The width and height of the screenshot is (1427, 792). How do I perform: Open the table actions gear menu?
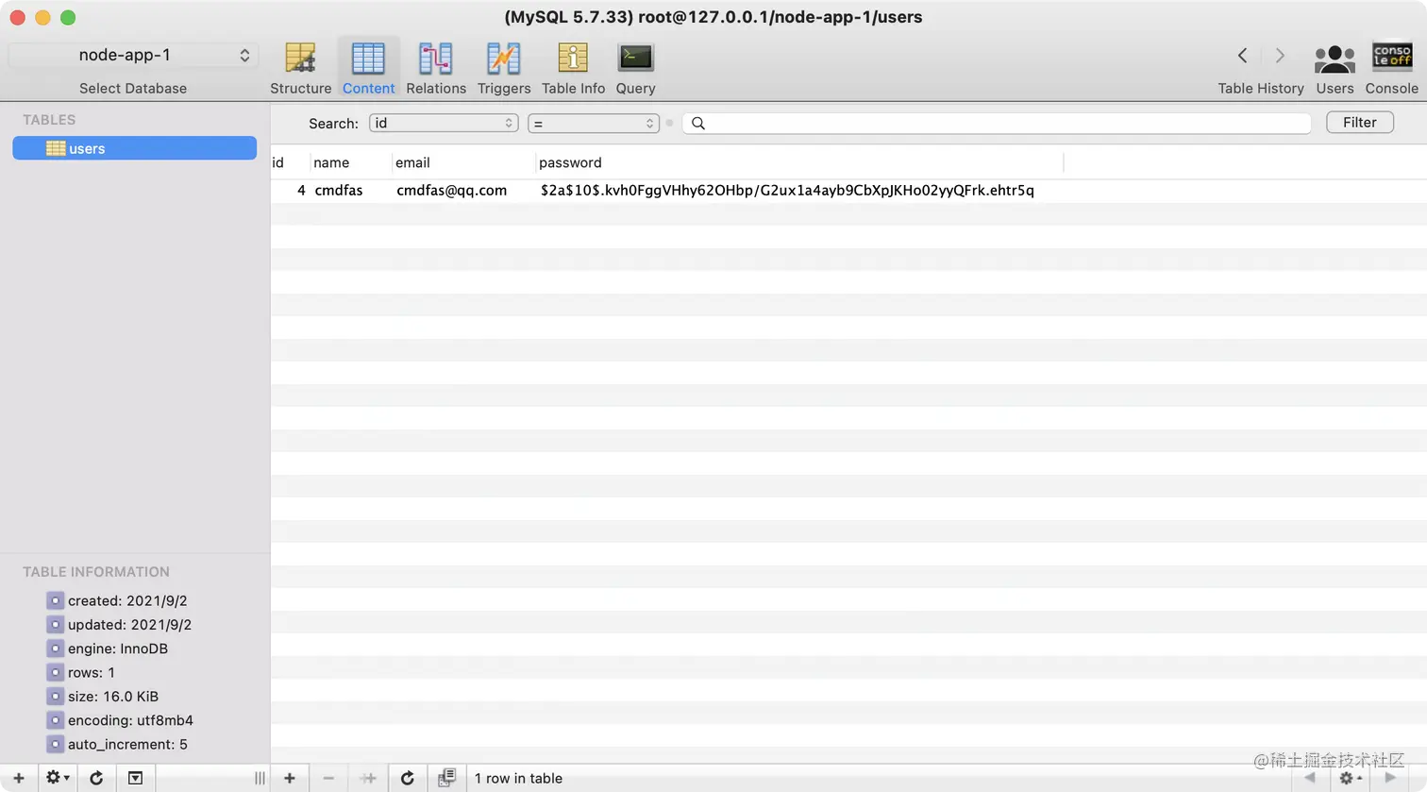point(58,778)
